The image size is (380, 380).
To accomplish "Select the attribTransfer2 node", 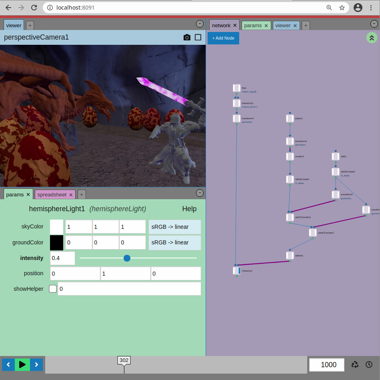I will click(x=313, y=233).
